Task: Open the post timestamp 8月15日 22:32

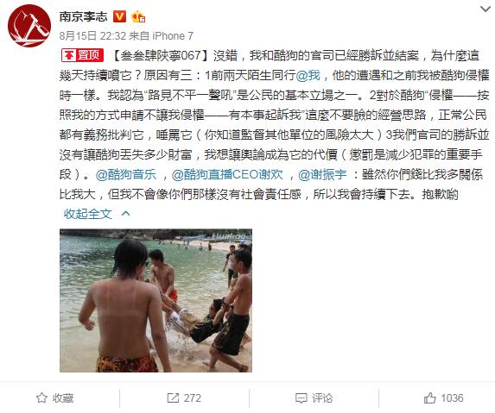Action: (x=92, y=36)
